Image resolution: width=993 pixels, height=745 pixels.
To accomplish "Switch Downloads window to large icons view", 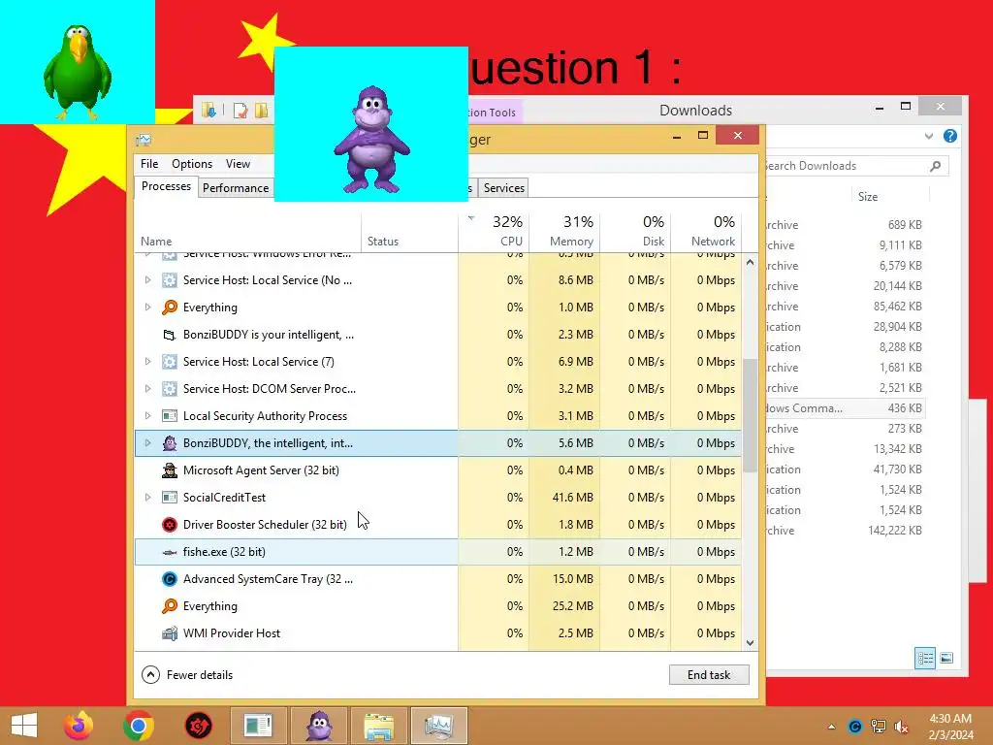I will coord(946,659).
